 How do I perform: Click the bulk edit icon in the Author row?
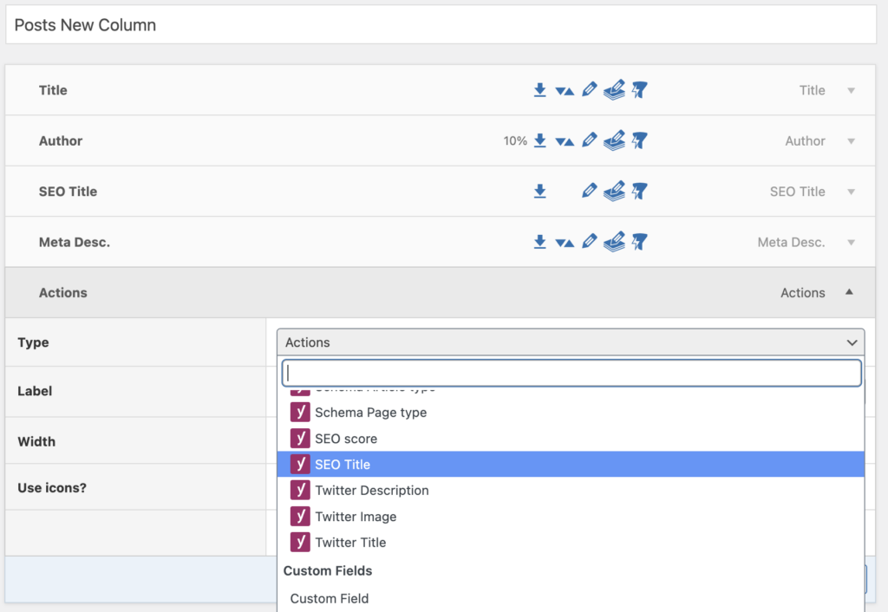pyautogui.click(x=614, y=140)
